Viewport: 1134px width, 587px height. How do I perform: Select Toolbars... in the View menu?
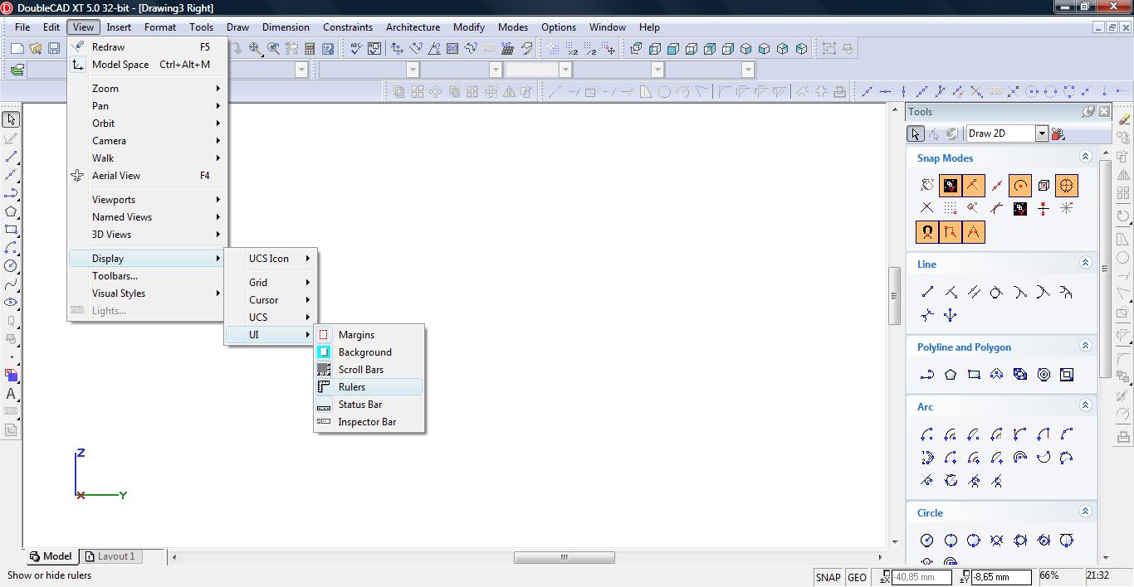pyautogui.click(x=115, y=276)
